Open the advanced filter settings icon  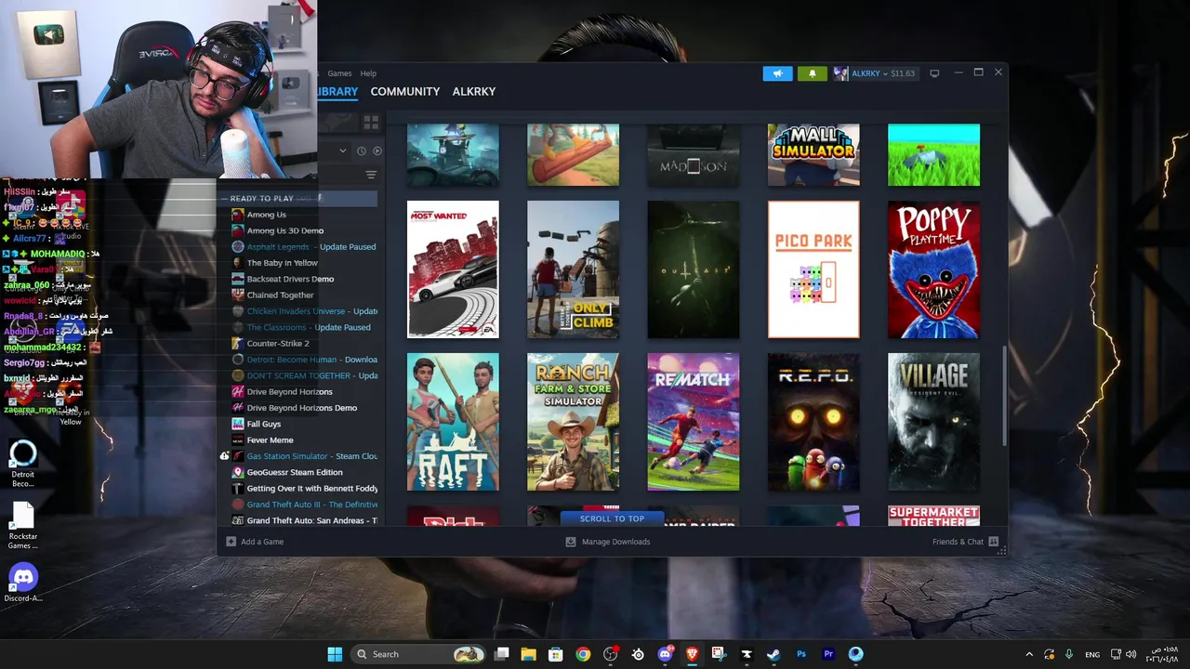pos(371,175)
